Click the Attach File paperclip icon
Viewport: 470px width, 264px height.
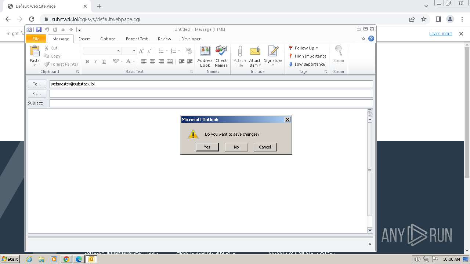(240, 51)
